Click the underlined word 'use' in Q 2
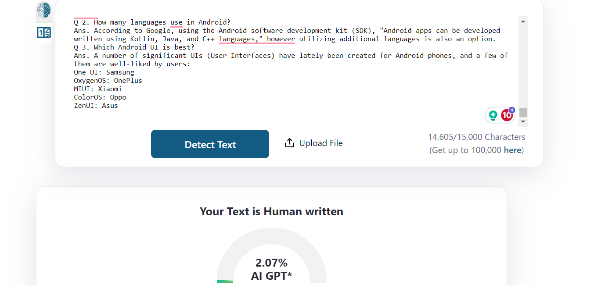Screen dimensions: 605x285 coord(176,22)
